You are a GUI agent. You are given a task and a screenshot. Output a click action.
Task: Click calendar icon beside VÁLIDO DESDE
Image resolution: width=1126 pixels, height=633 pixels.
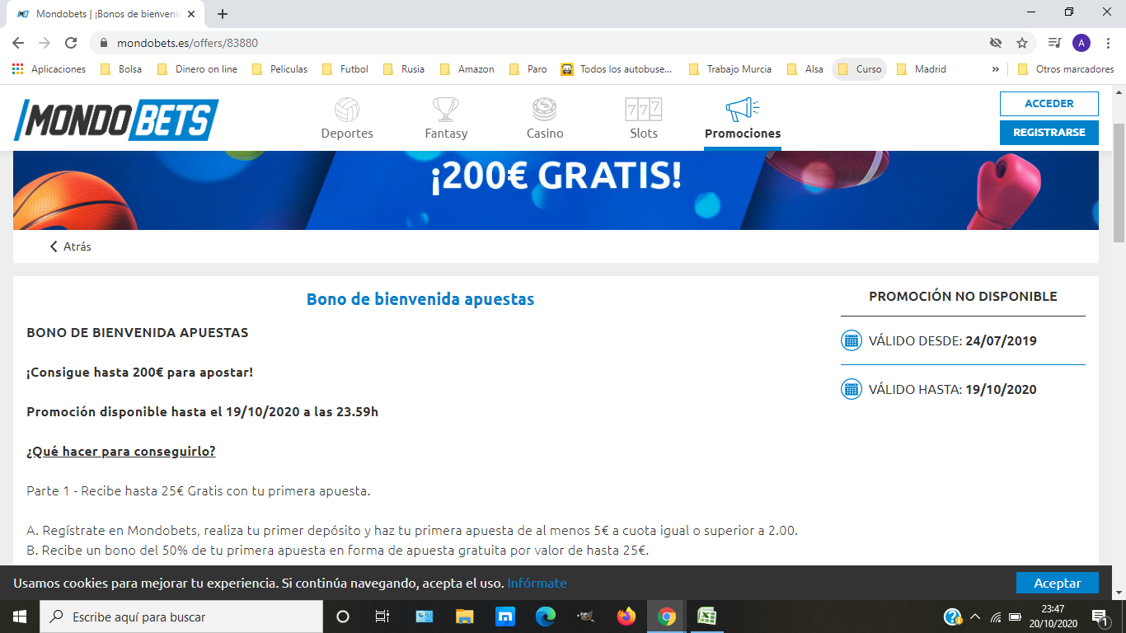pos(851,340)
